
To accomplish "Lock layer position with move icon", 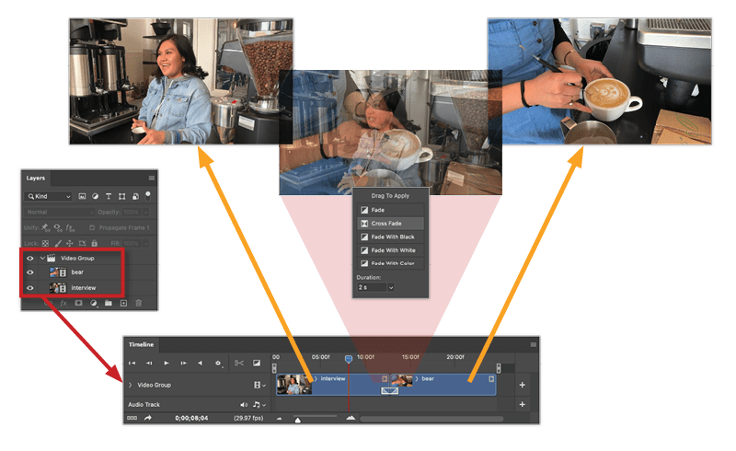I will coord(70,243).
